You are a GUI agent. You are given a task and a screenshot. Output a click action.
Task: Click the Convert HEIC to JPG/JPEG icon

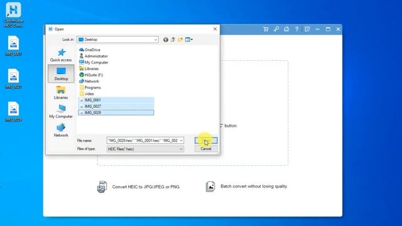click(102, 186)
